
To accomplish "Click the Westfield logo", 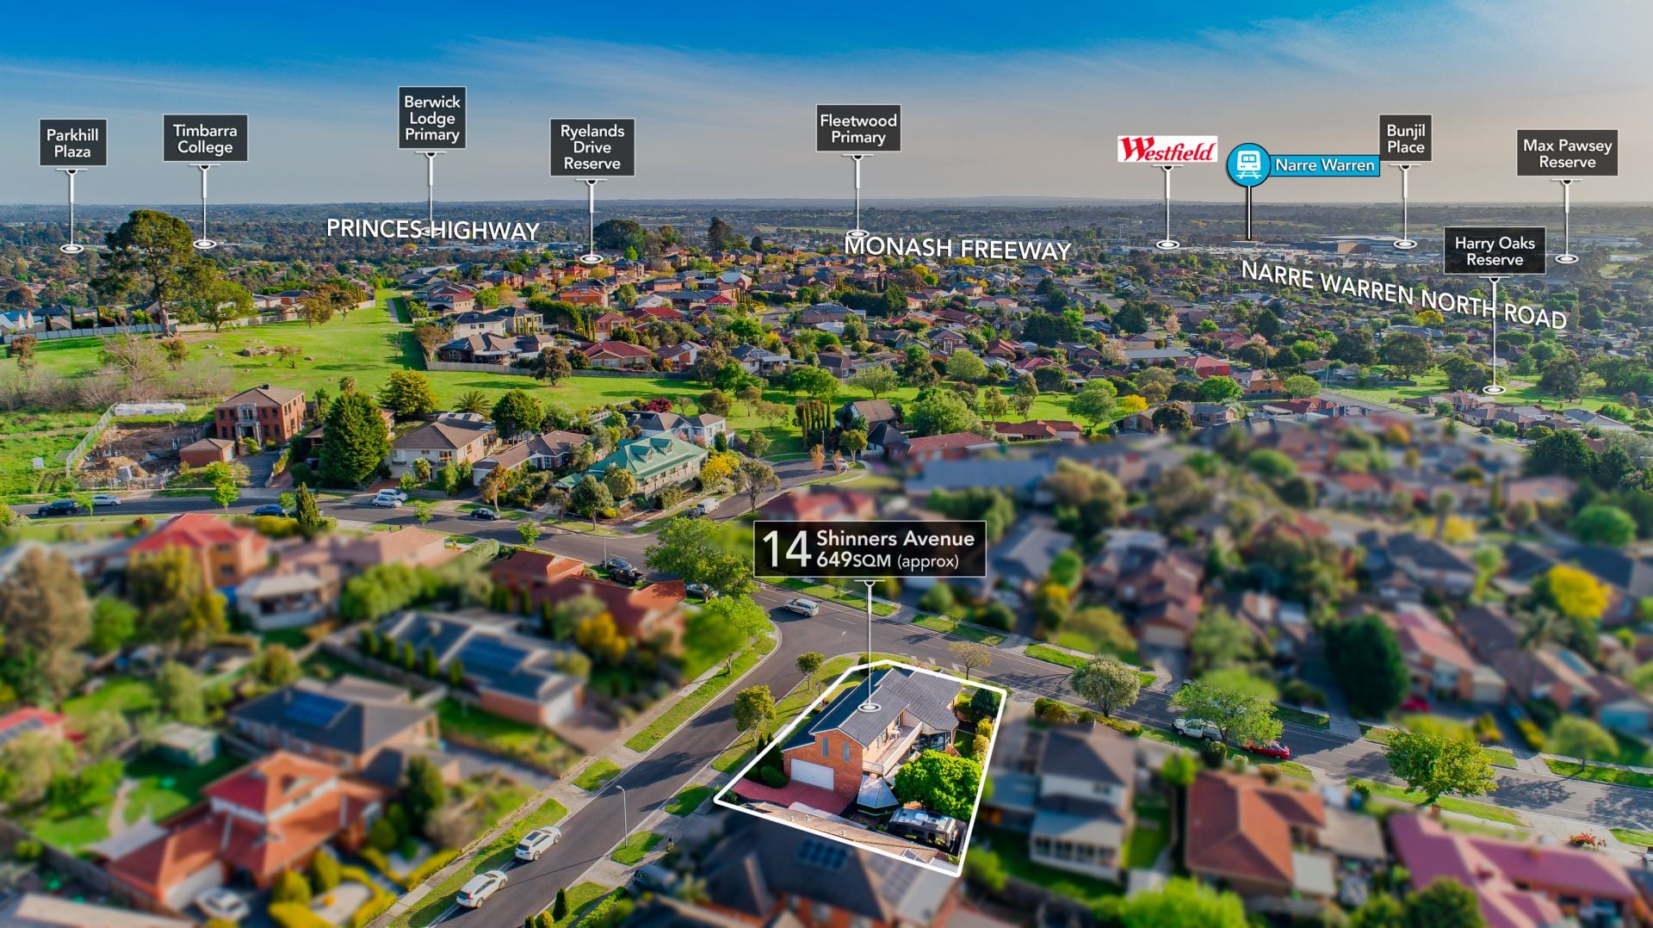I will 1167,150.
